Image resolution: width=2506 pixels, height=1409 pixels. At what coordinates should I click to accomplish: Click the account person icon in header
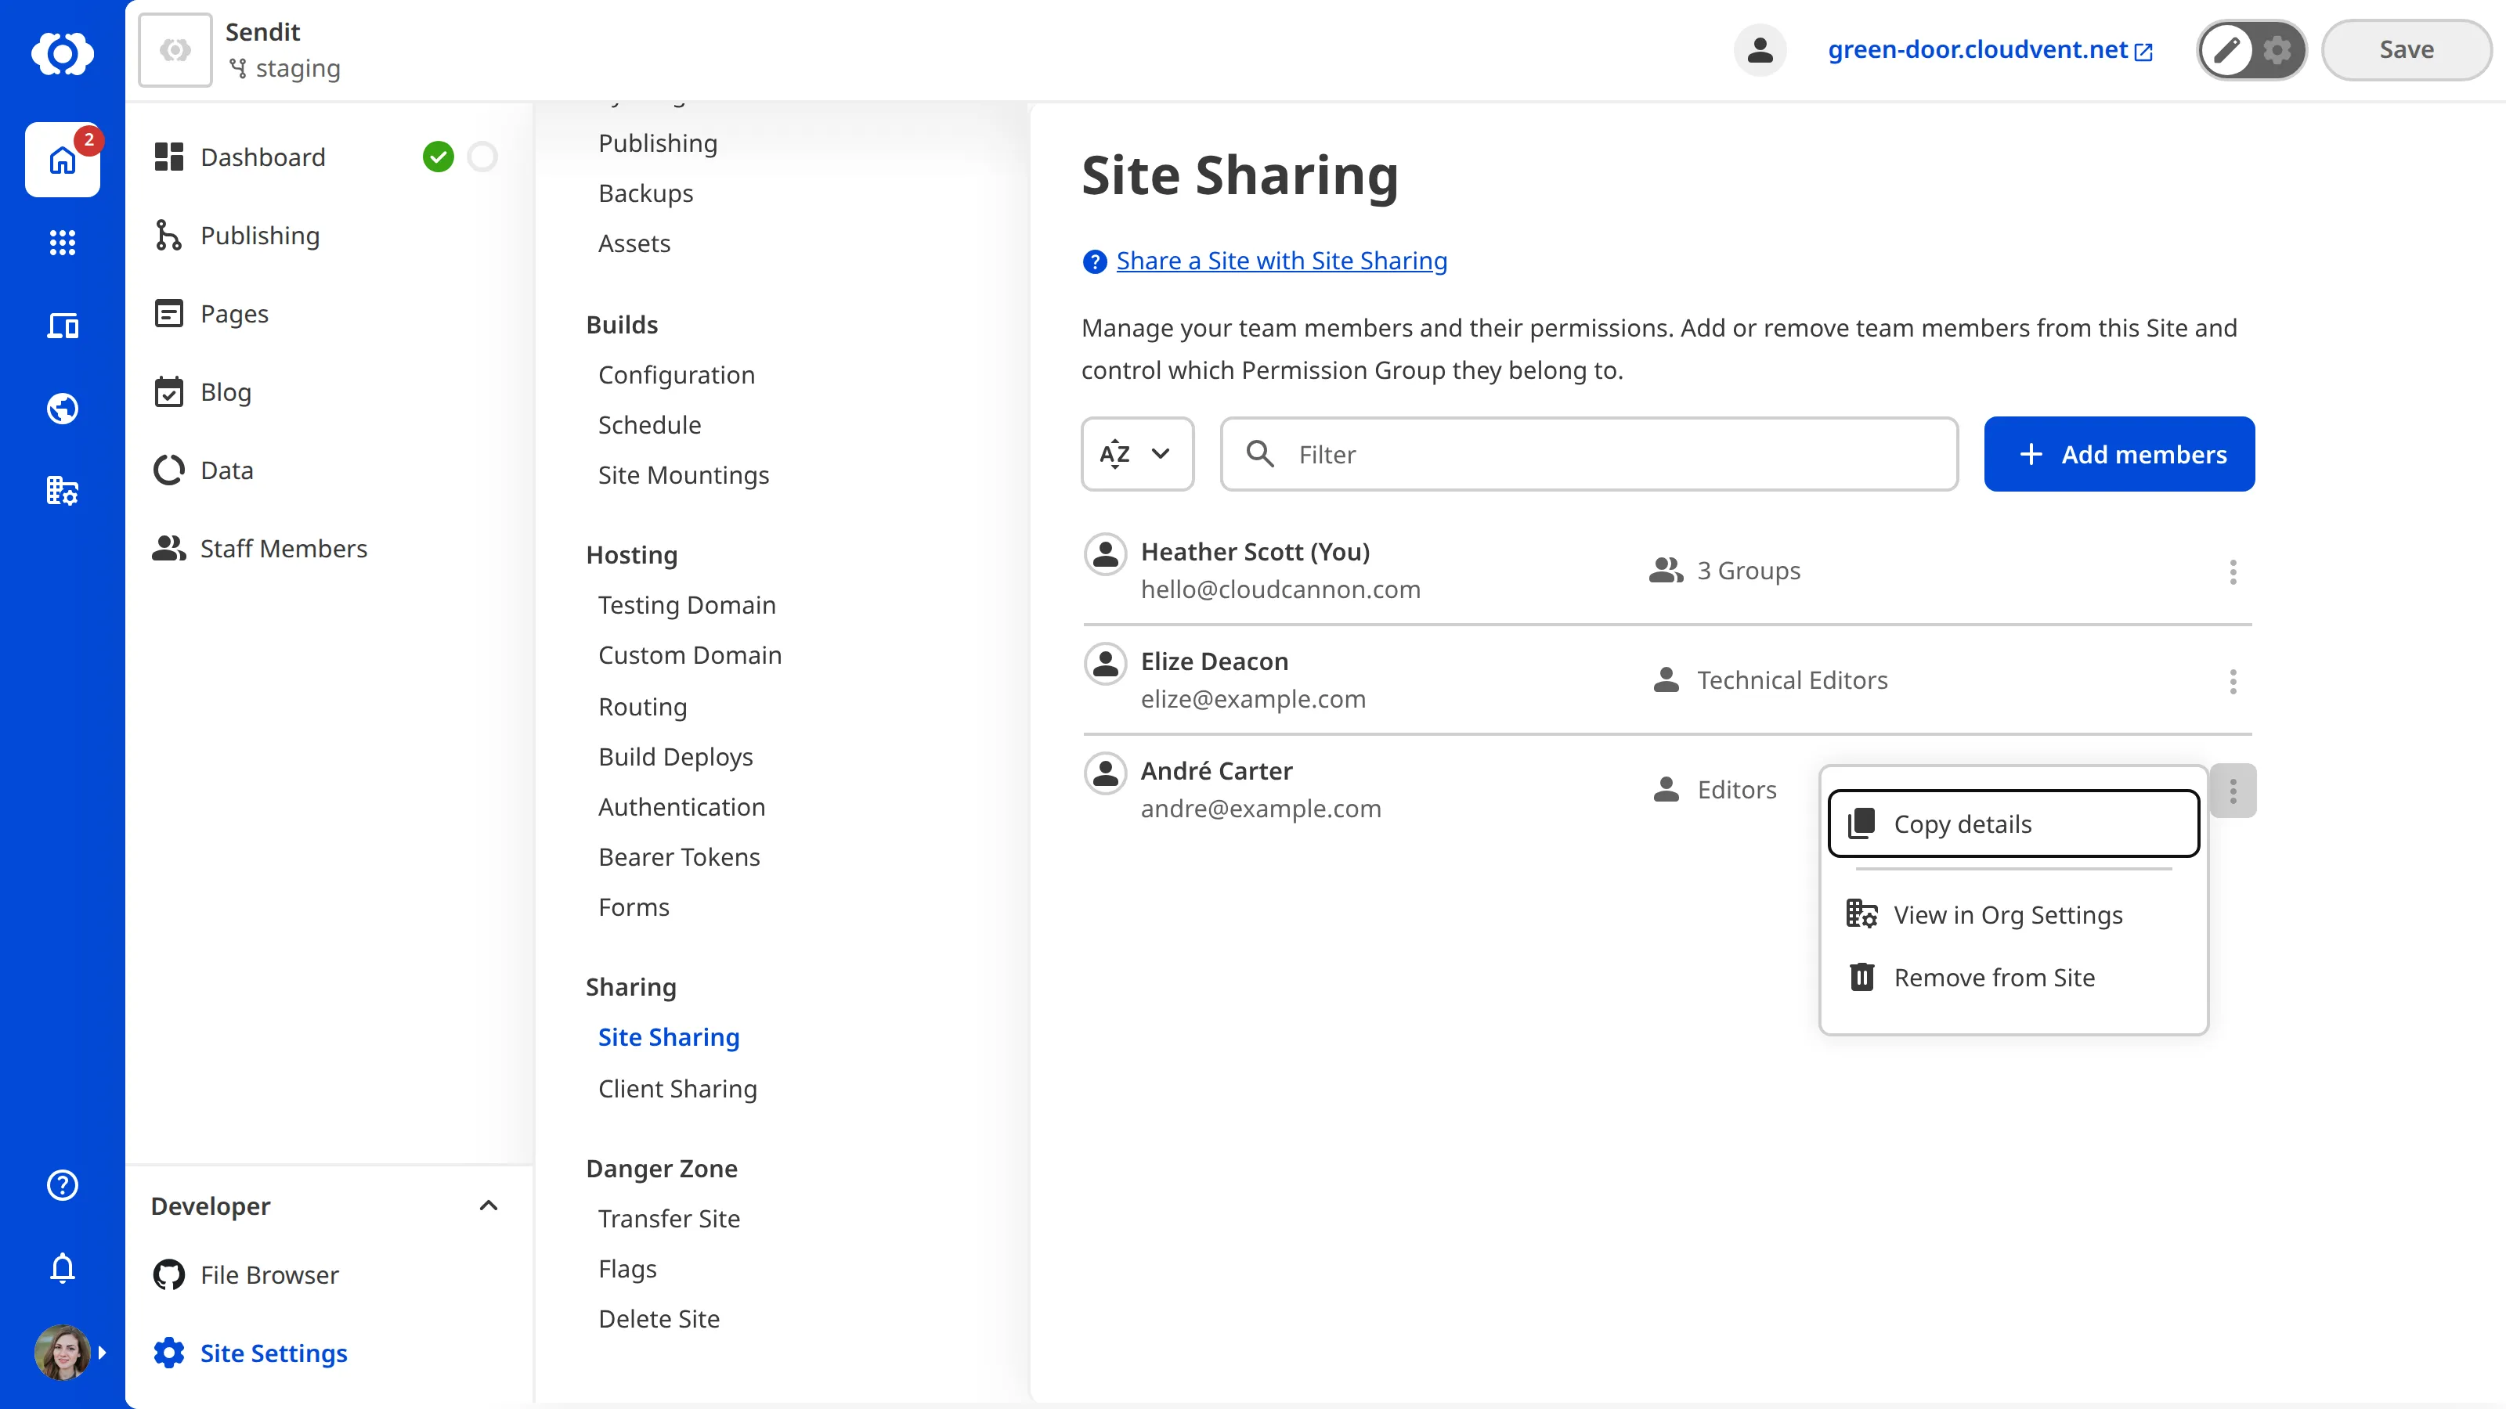[1759, 49]
